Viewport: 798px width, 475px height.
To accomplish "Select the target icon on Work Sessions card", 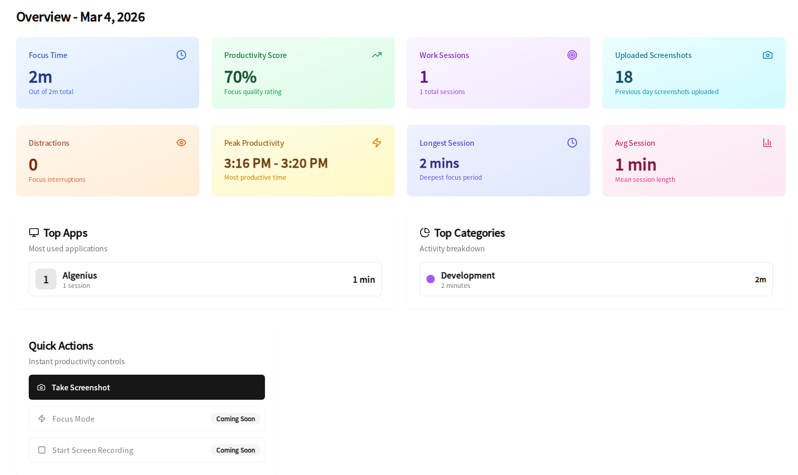I will [572, 54].
